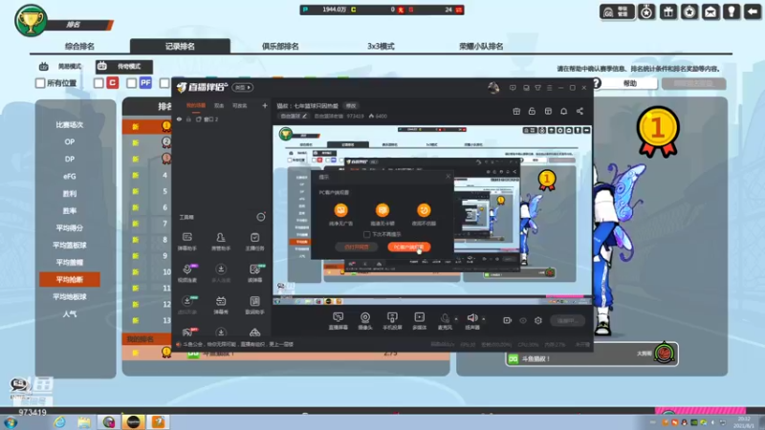Edit the stream category label with pencil
The width and height of the screenshot is (765, 430).
(x=294, y=116)
